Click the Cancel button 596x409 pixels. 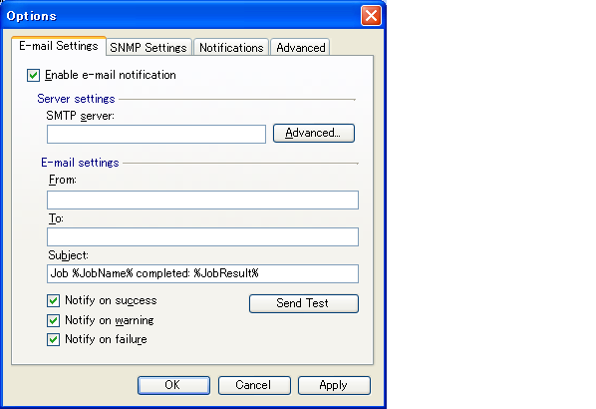point(254,385)
